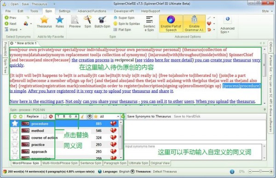Click the blue Rules star icon
276x178 pixels.
[x=60, y=19]
